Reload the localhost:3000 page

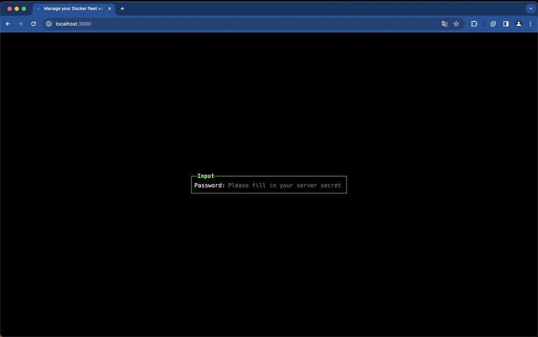pos(33,24)
